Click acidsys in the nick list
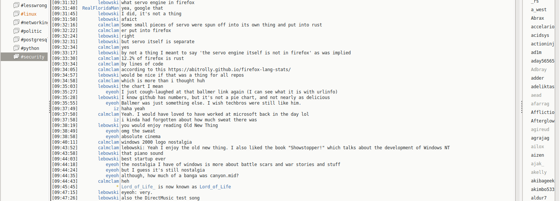This screenshot has height=201, width=560. tap(540, 35)
